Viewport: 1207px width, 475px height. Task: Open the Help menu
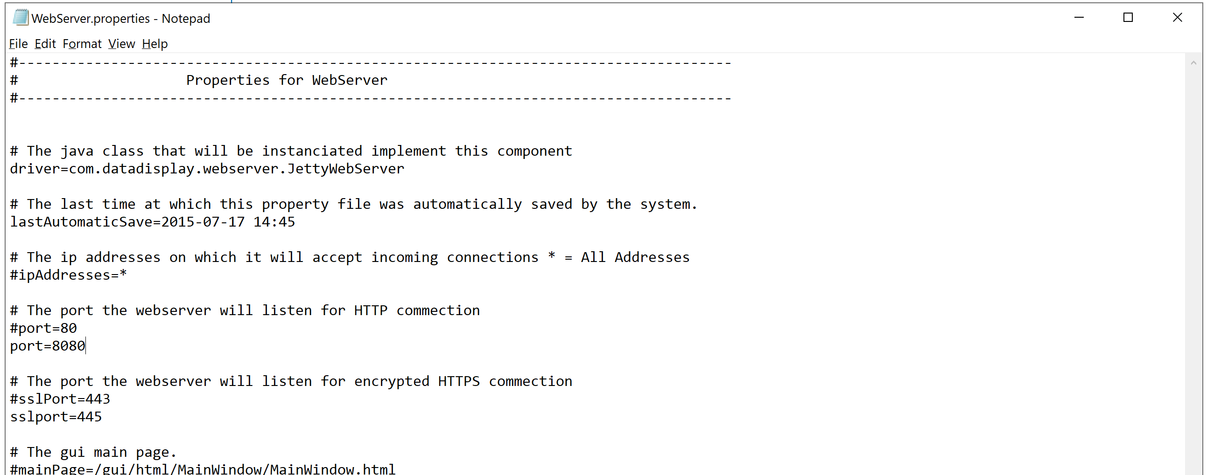point(154,44)
